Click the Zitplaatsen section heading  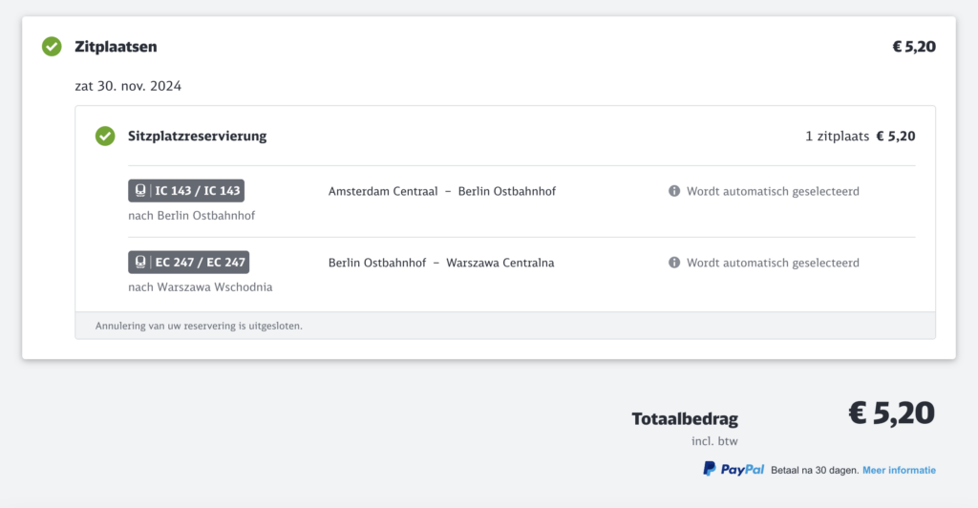coord(116,47)
